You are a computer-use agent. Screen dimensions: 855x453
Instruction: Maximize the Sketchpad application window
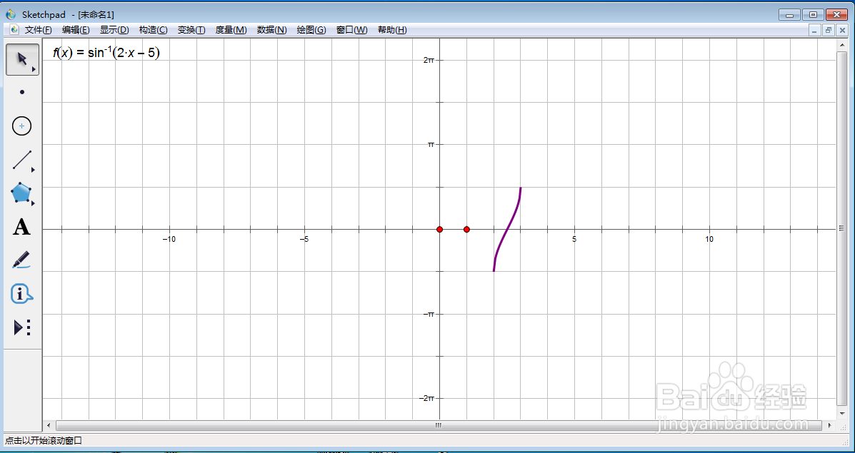(813, 15)
